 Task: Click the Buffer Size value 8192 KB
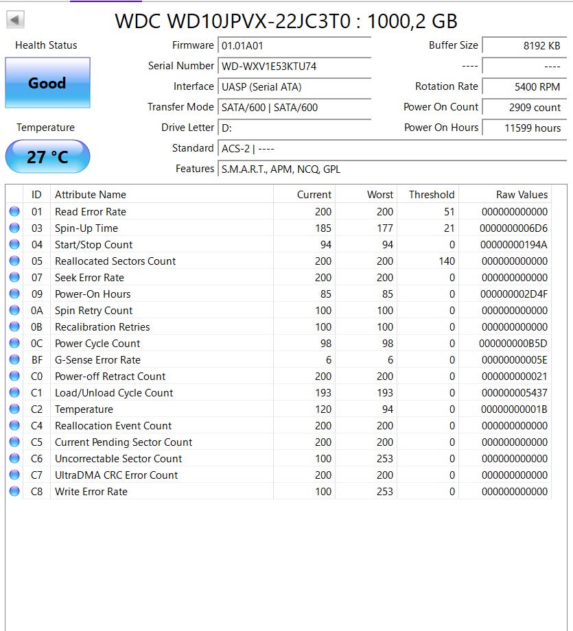point(524,45)
